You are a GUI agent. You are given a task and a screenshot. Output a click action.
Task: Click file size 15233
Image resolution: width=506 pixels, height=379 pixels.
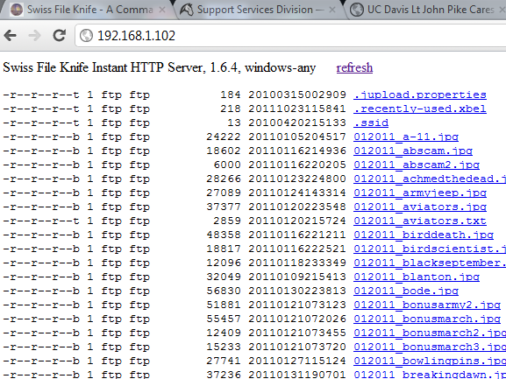(224, 347)
